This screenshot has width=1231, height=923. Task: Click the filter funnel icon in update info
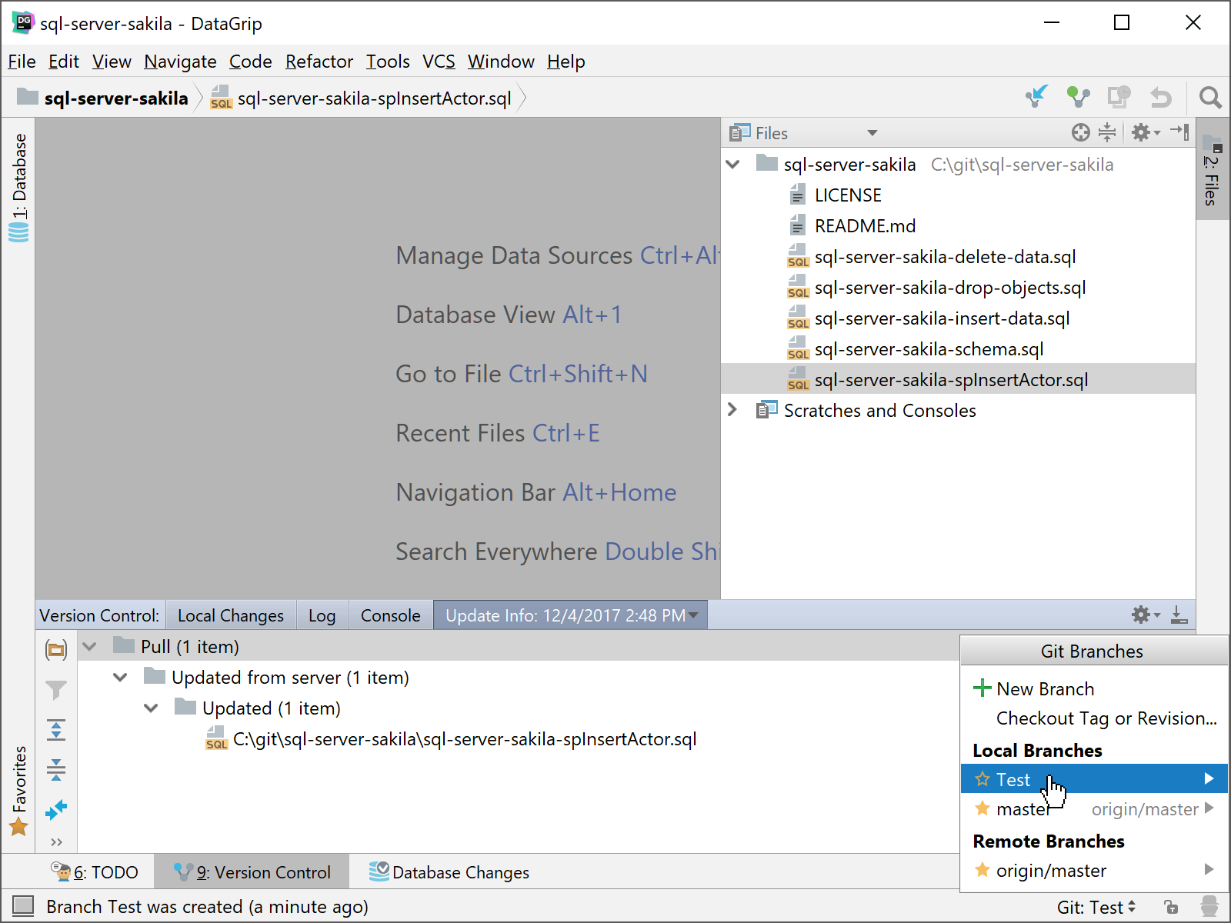point(56,690)
